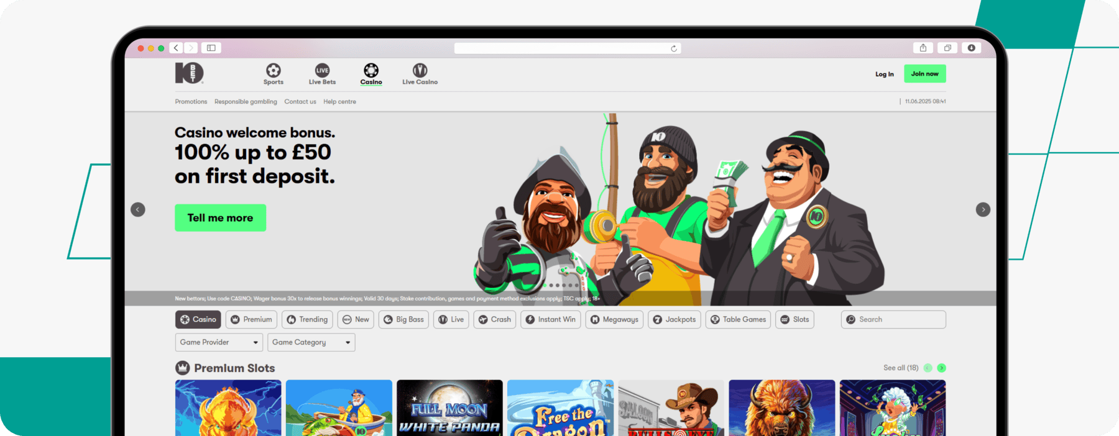1119x436 pixels.
Task: Expand the Game Provider dropdown
Action: (x=219, y=342)
